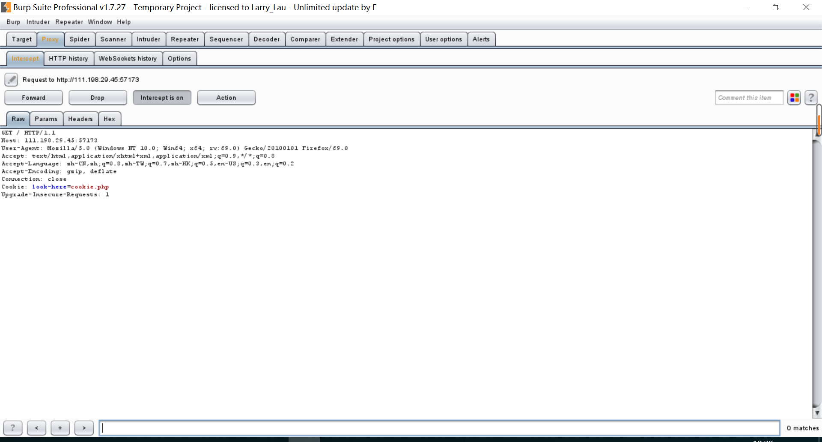Open the User options tab
This screenshot has height=442, width=822.
click(x=444, y=39)
